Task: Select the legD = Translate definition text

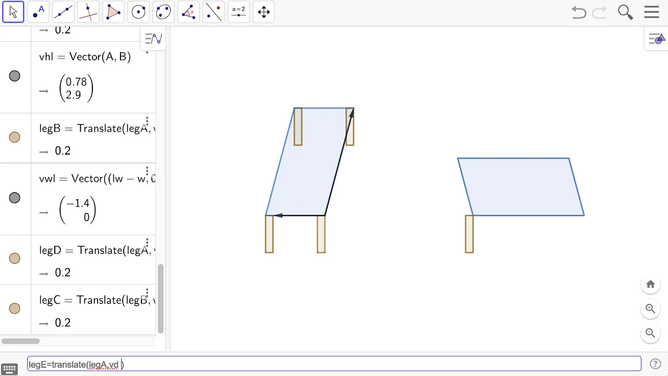Action: pyautogui.click(x=97, y=250)
